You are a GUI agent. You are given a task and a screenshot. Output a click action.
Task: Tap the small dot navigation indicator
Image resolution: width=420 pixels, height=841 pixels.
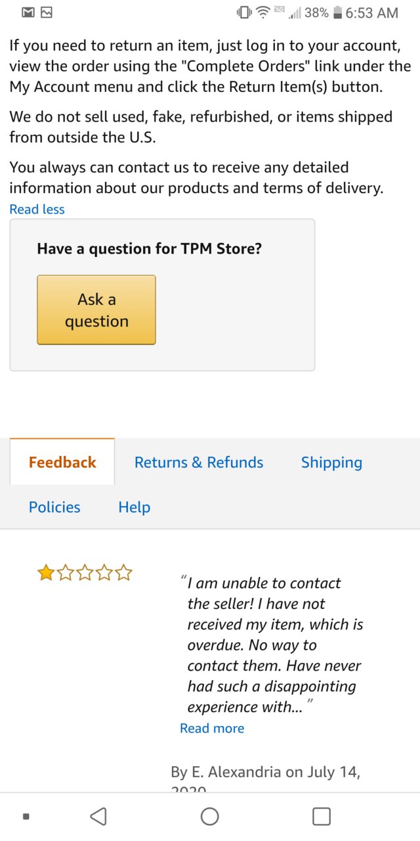click(x=26, y=817)
